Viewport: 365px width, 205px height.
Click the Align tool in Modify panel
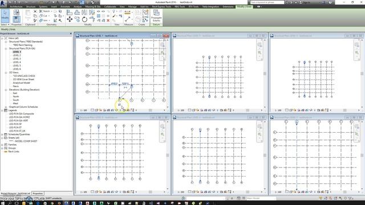70,13
